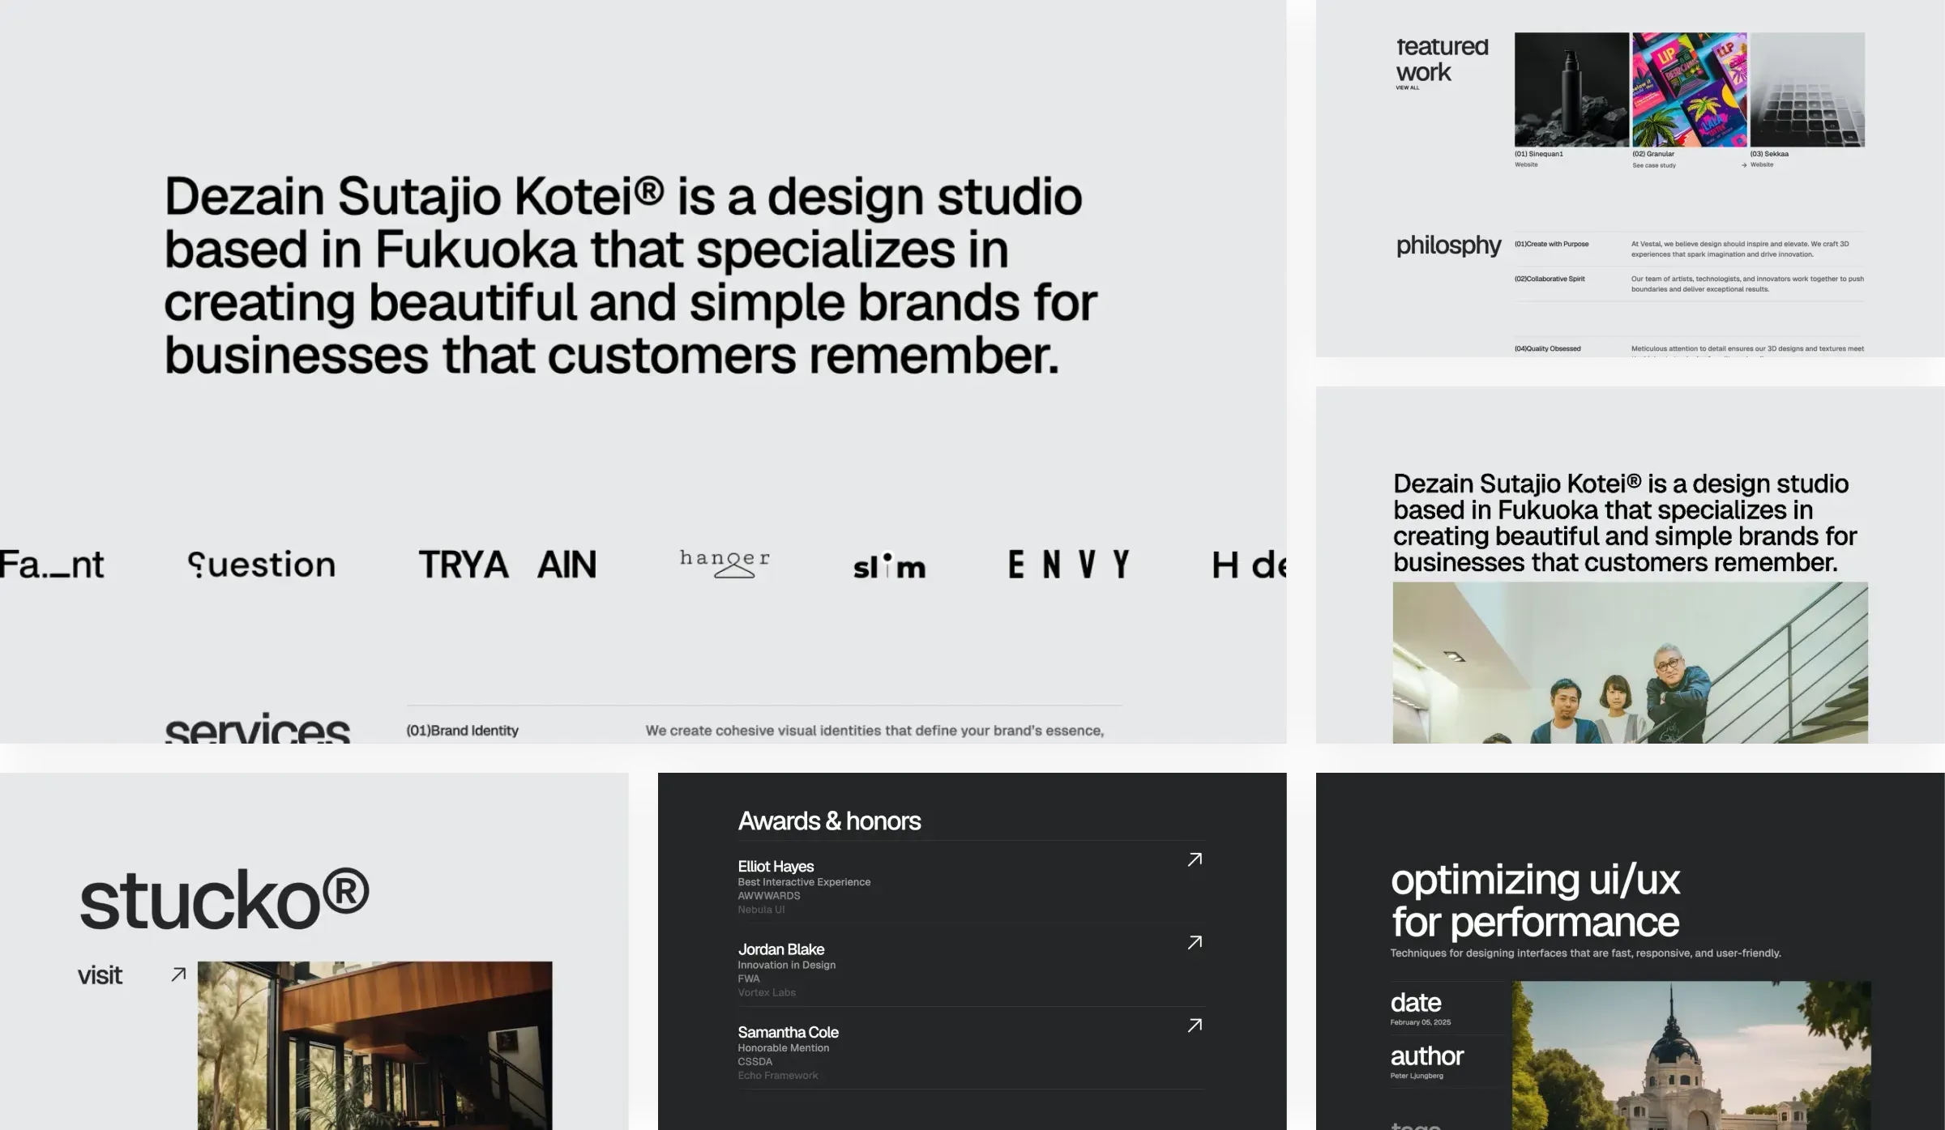Click the VIEW ALL link under featured work

point(1407,87)
